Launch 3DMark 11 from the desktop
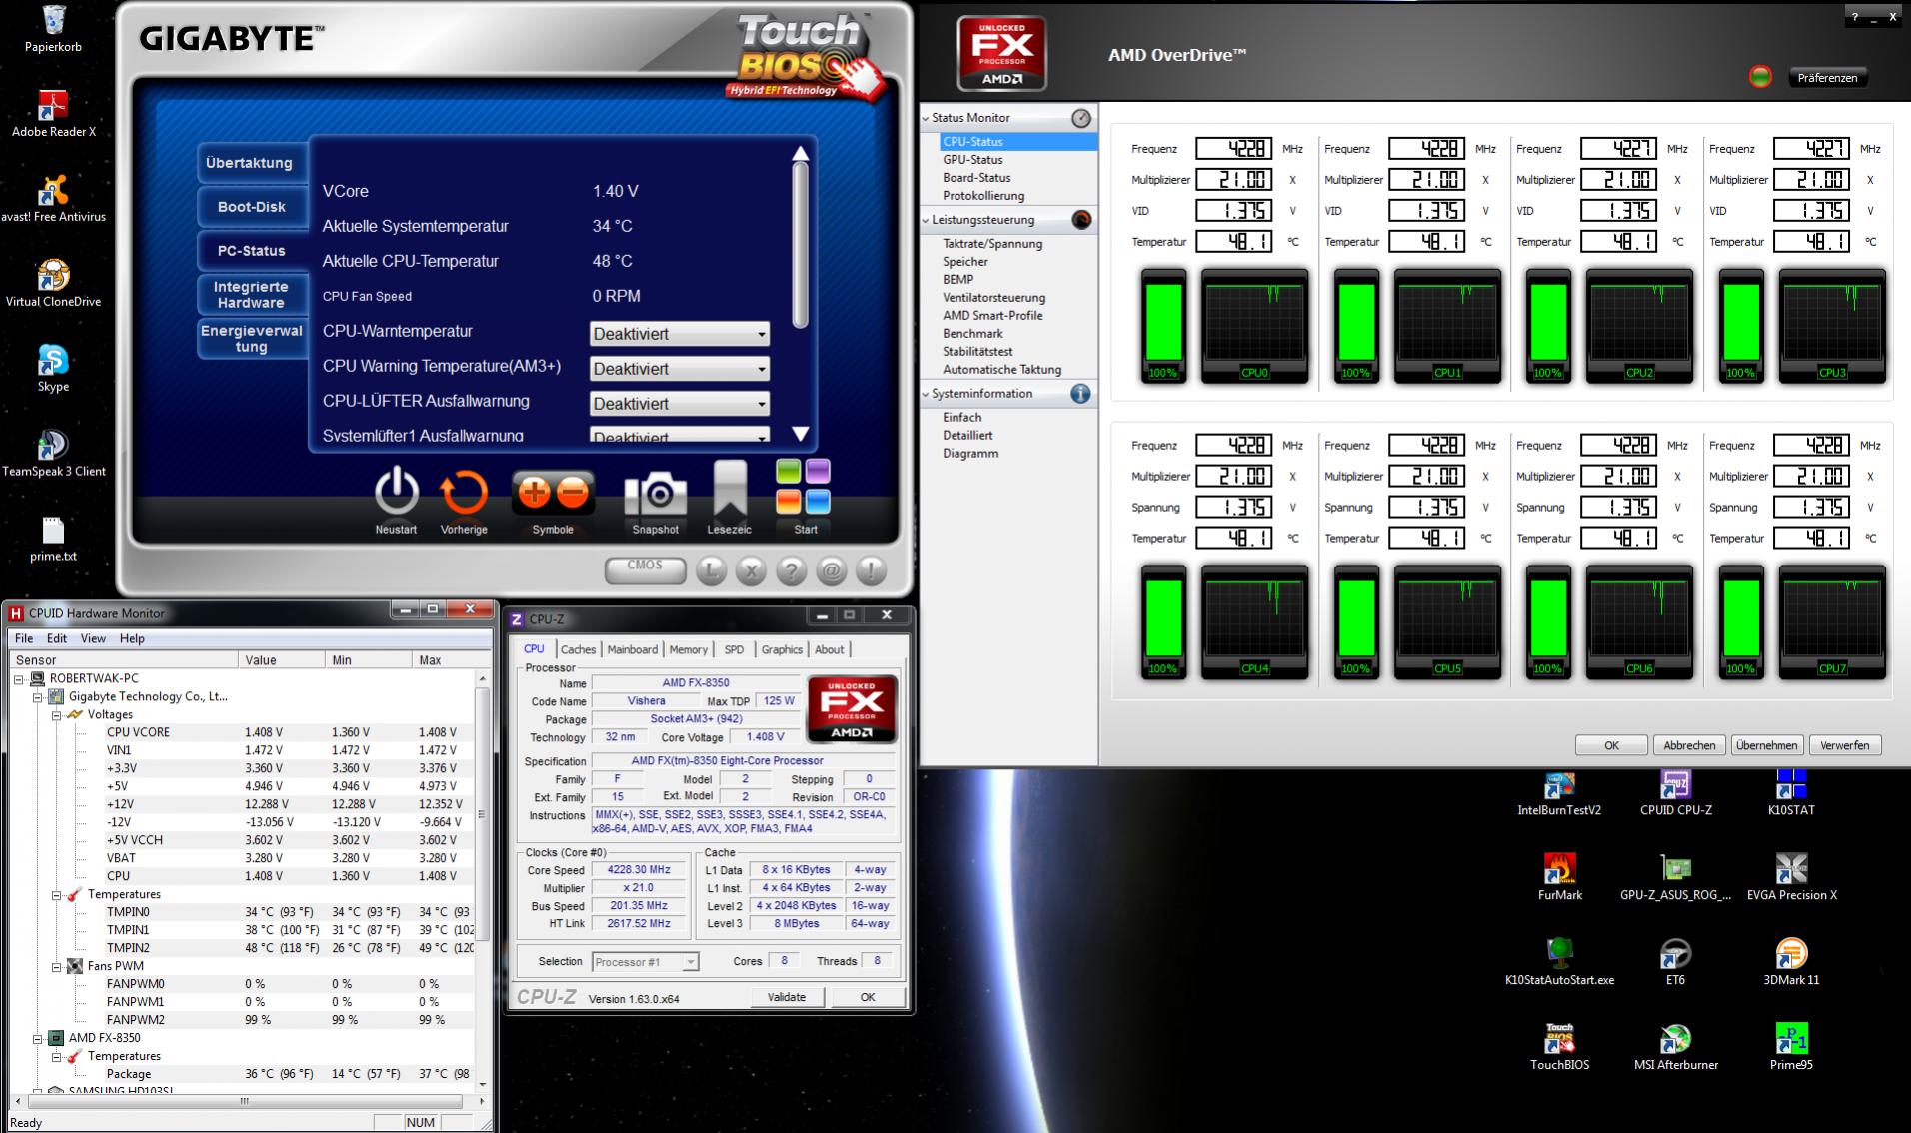 coord(1791,954)
